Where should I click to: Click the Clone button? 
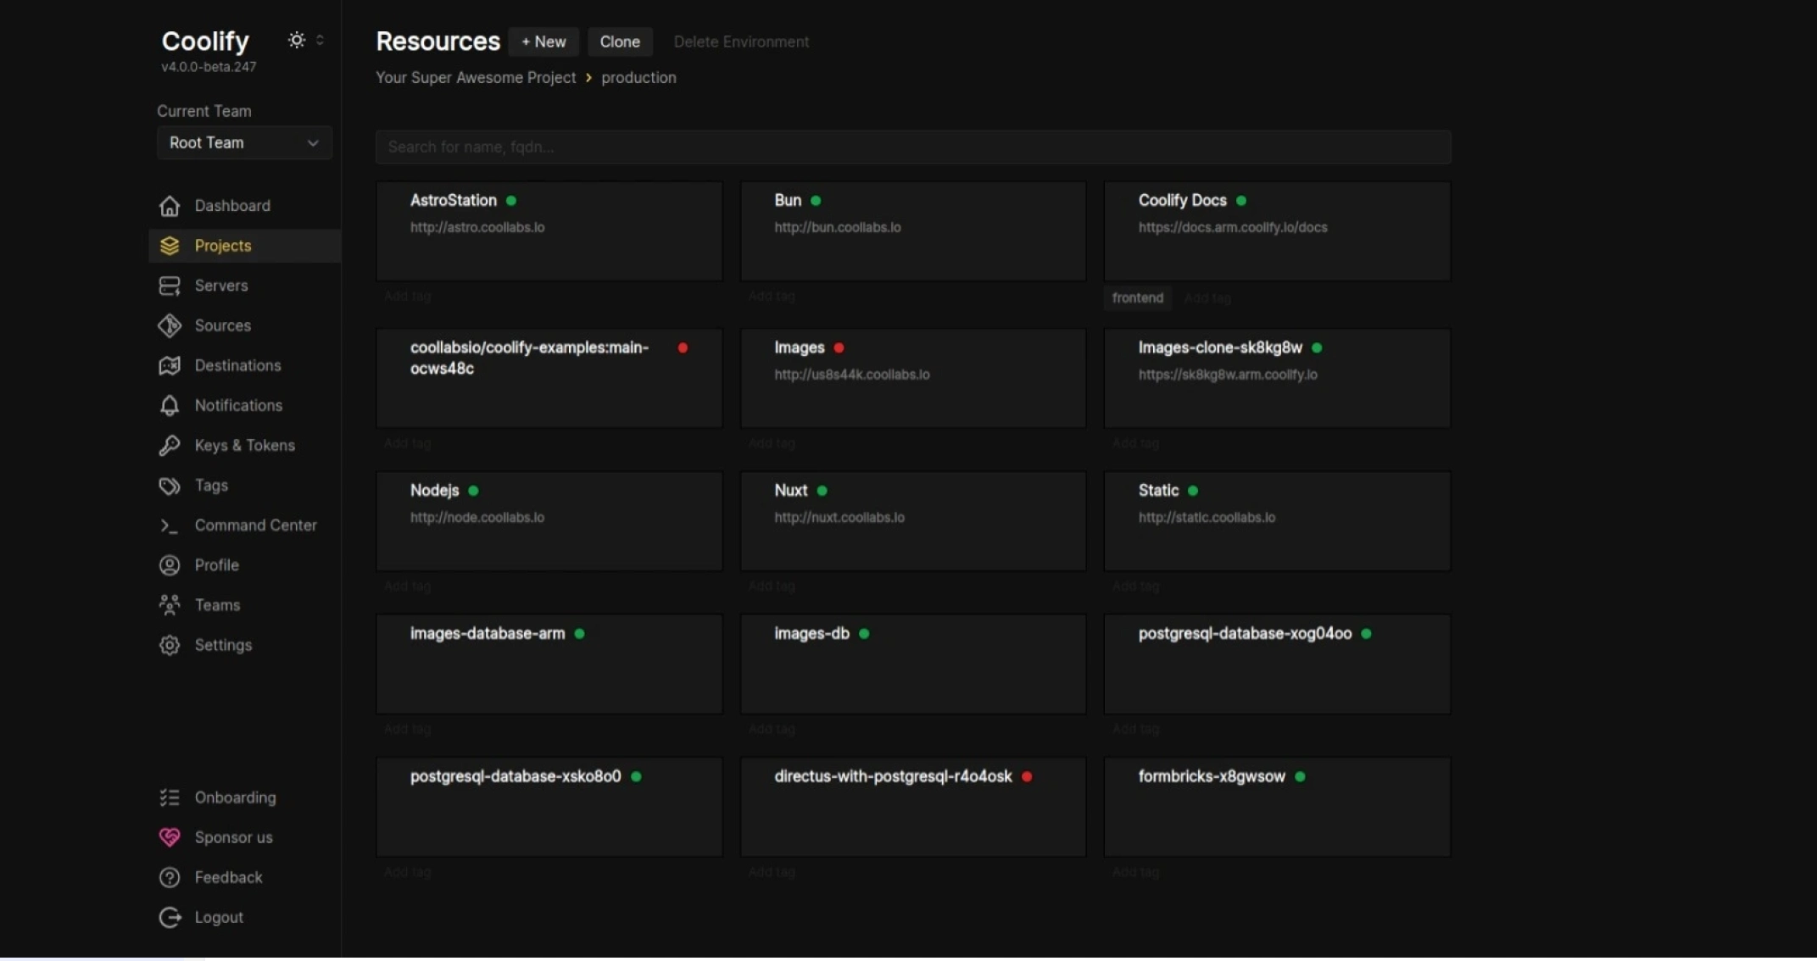[620, 42]
